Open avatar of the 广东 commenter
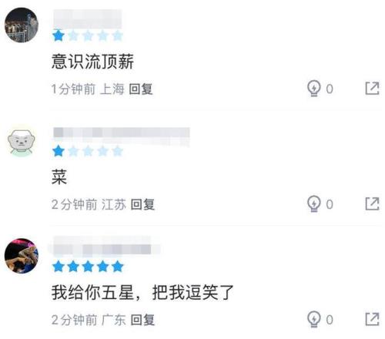Image resolution: width=385 pixels, height=339 pixels. point(22,256)
